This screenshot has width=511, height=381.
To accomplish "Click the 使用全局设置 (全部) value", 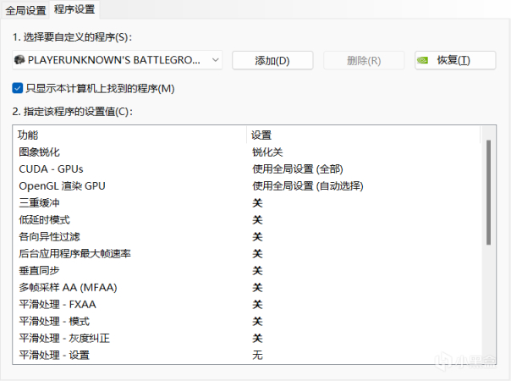I will click(x=298, y=169).
